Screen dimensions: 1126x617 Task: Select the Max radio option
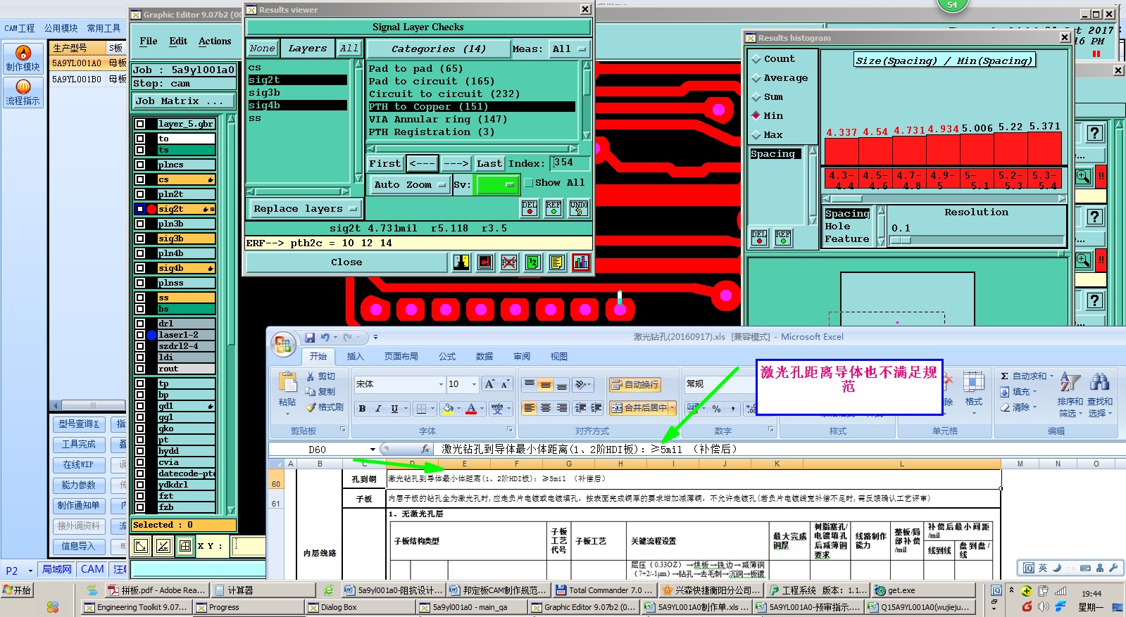(756, 135)
